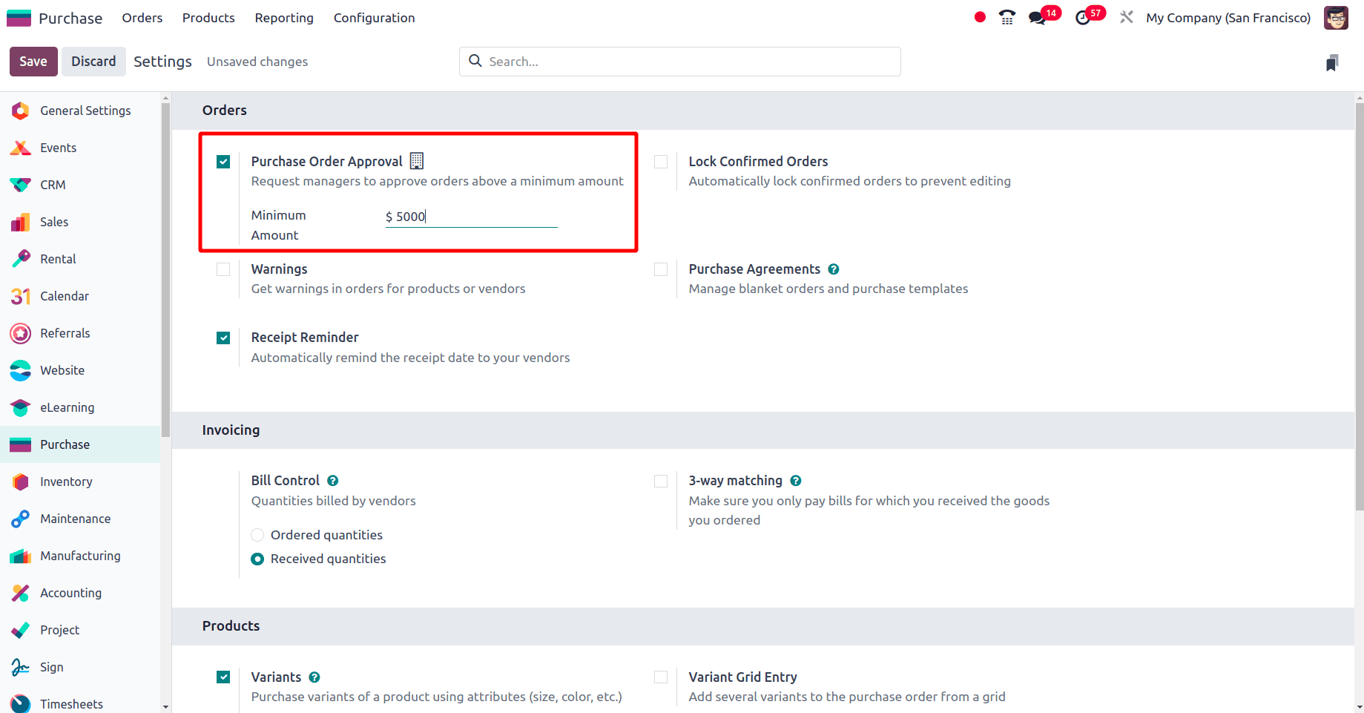This screenshot has height=713, width=1364.
Task: Click the Save button
Action: (x=33, y=62)
